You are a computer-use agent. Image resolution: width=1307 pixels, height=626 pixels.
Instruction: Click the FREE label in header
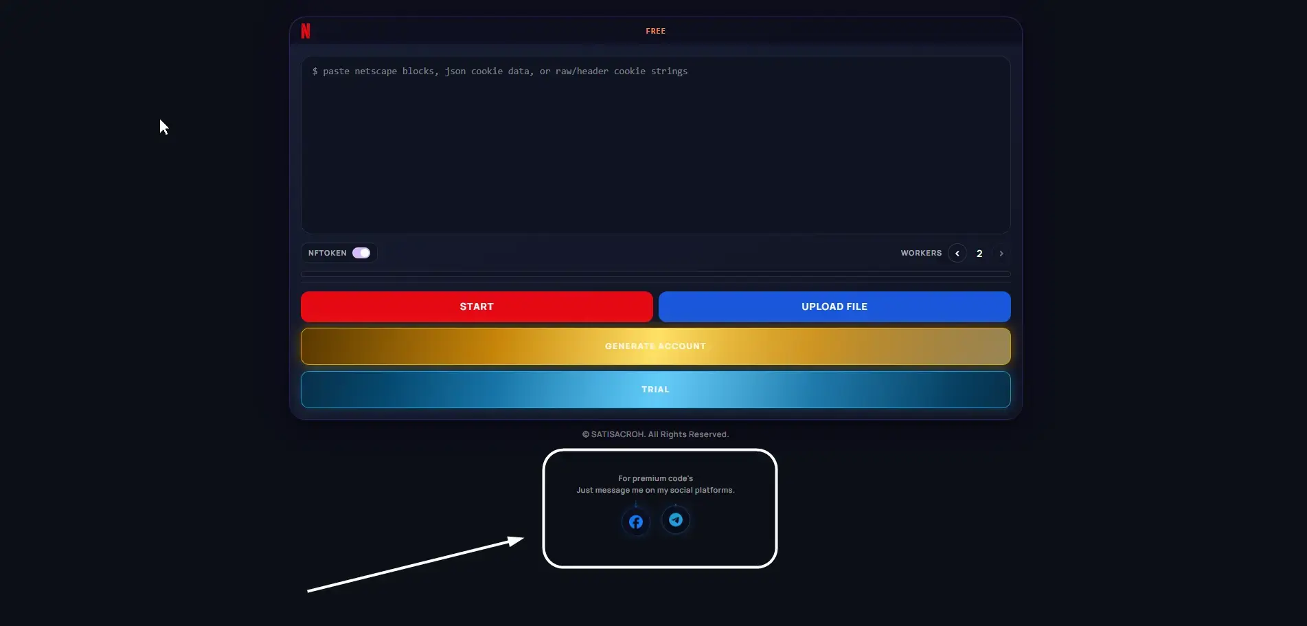point(656,31)
